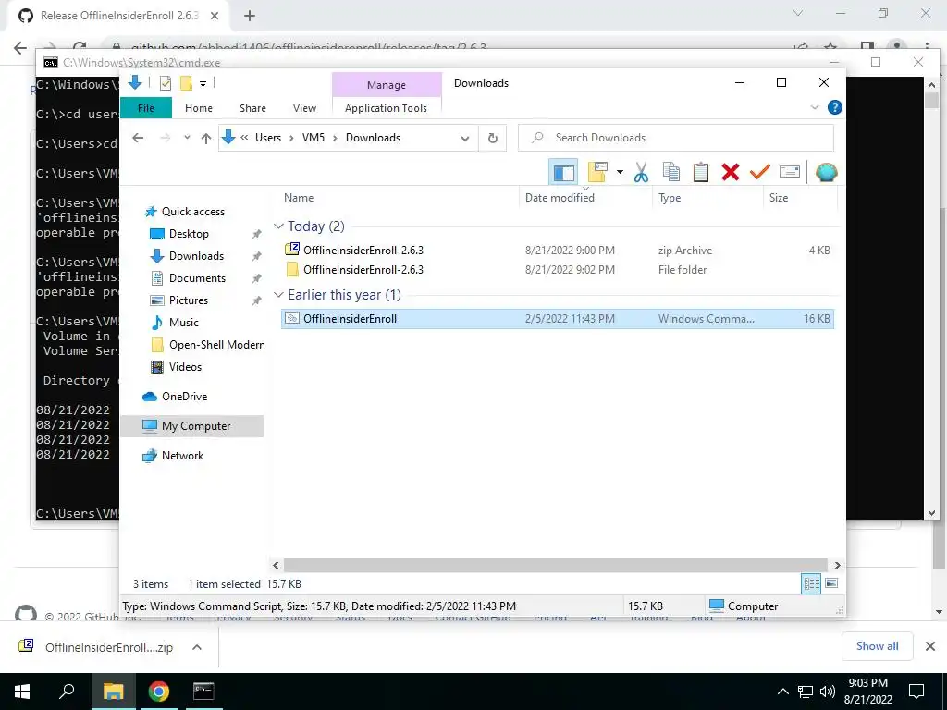Open address bar history dropdown
Viewport: 947px width, 710px height.
tap(464, 138)
